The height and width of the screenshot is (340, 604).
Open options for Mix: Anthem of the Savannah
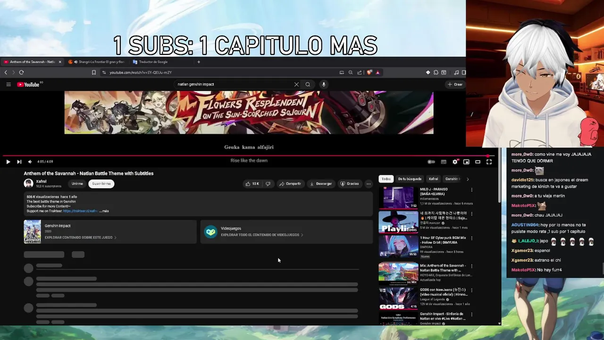coord(471,266)
